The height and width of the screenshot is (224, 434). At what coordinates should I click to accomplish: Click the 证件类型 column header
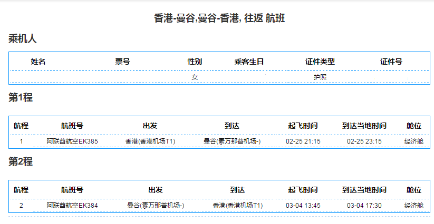[320, 62]
